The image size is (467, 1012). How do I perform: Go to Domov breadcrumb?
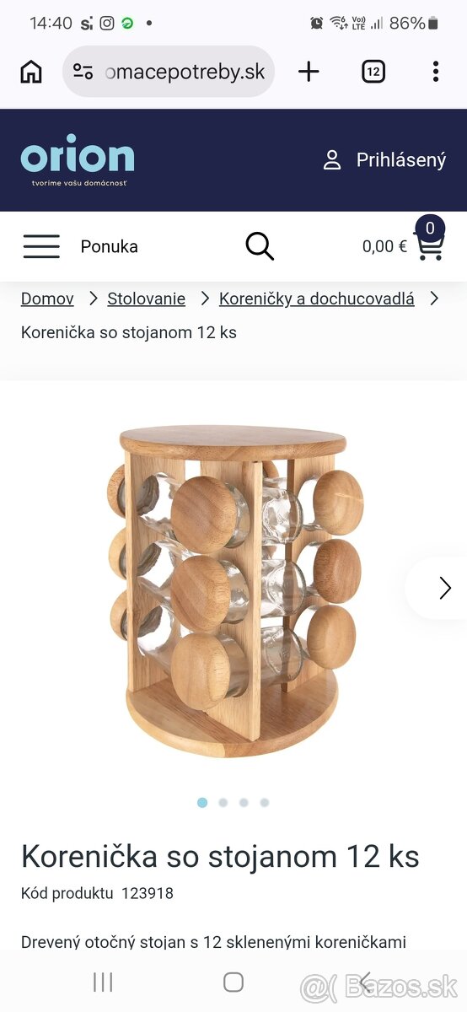point(47,299)
